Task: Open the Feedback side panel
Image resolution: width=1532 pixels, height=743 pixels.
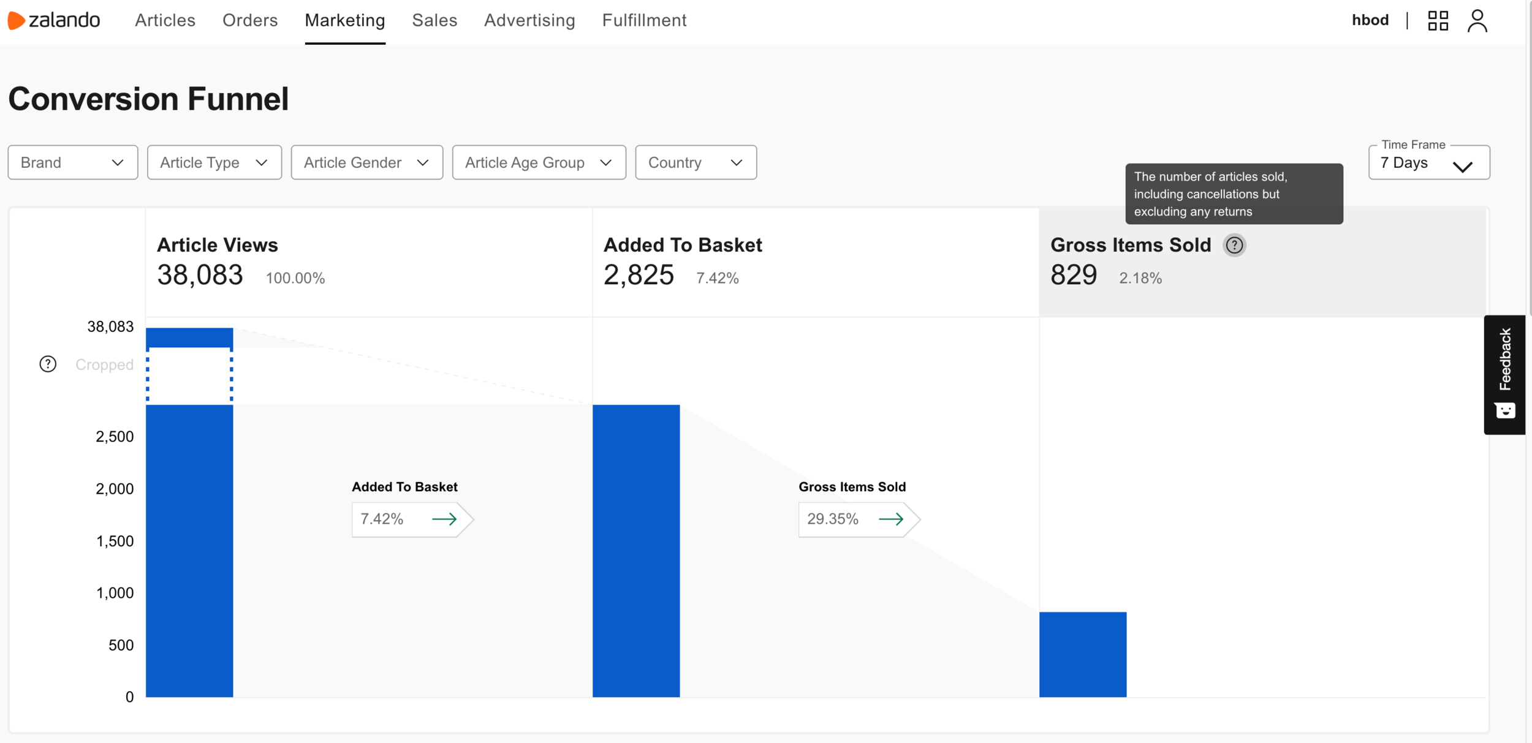Action: [1504, 374]
